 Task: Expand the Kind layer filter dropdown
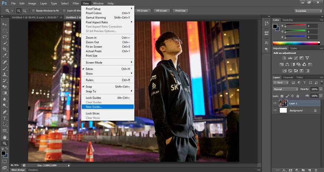click(x=281, y=83)
